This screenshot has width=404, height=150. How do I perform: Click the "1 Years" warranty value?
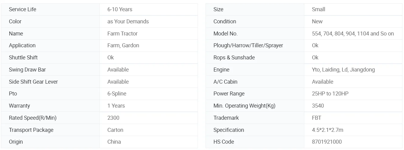(116, 106)
